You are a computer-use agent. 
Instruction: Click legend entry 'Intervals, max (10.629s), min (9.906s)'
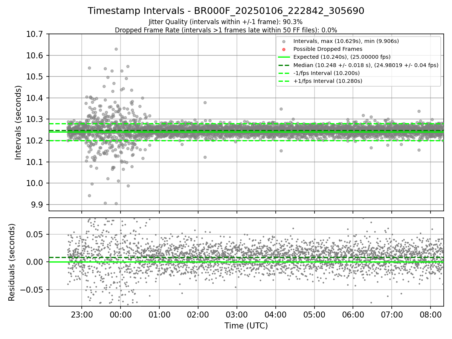click(x=346, y=41)
